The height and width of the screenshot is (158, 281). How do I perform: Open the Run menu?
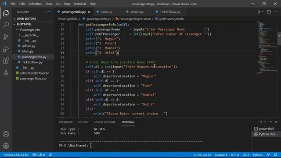click(67, 4)
